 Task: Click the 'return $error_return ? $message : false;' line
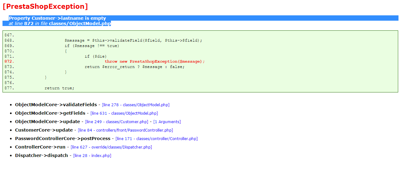(135, 67)
